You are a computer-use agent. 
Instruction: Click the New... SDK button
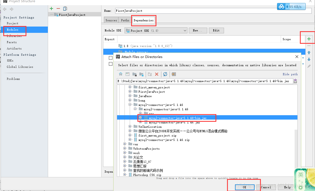pyautogui.click(x=198, y=30)
